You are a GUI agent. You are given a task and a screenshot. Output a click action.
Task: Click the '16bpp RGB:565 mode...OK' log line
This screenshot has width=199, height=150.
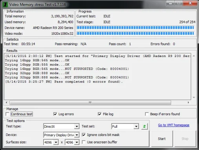(x=37, y=61)
